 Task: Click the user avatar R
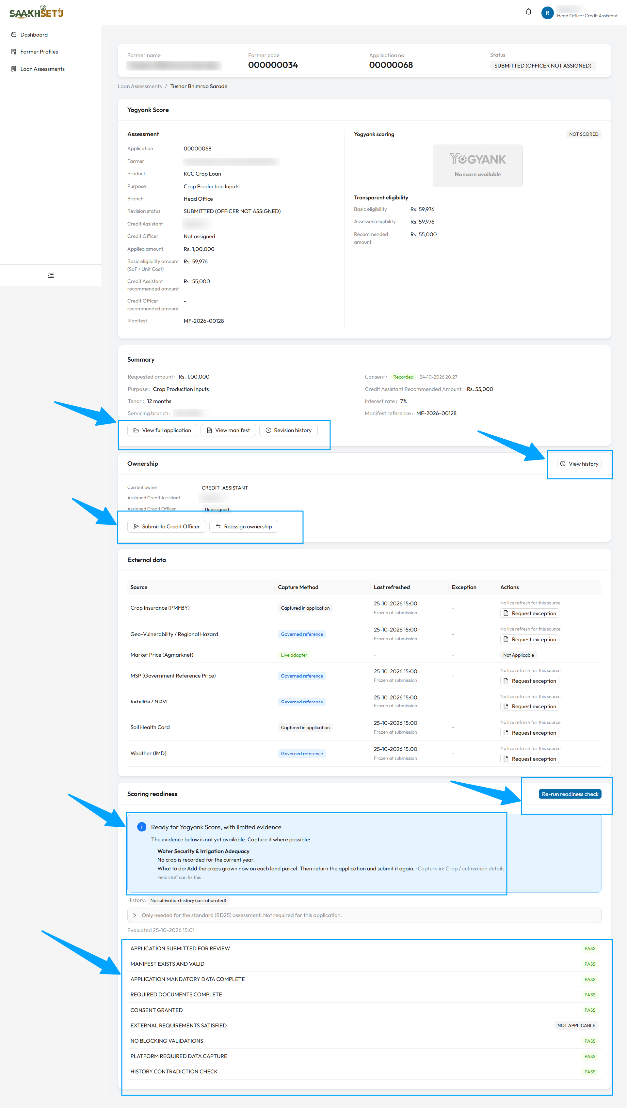coord(547,13)
